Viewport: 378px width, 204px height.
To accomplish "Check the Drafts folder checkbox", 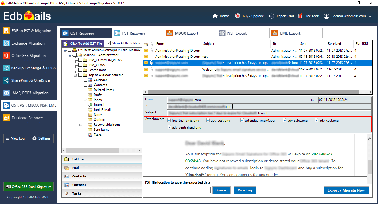I will tap(85, 95).
